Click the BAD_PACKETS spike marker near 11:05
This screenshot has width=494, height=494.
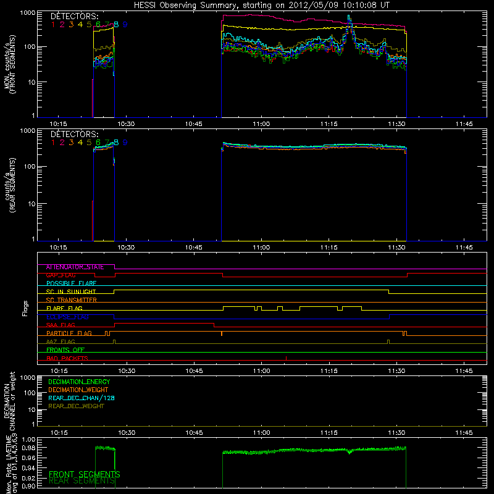pyautogui.click(x=286, y=358)
